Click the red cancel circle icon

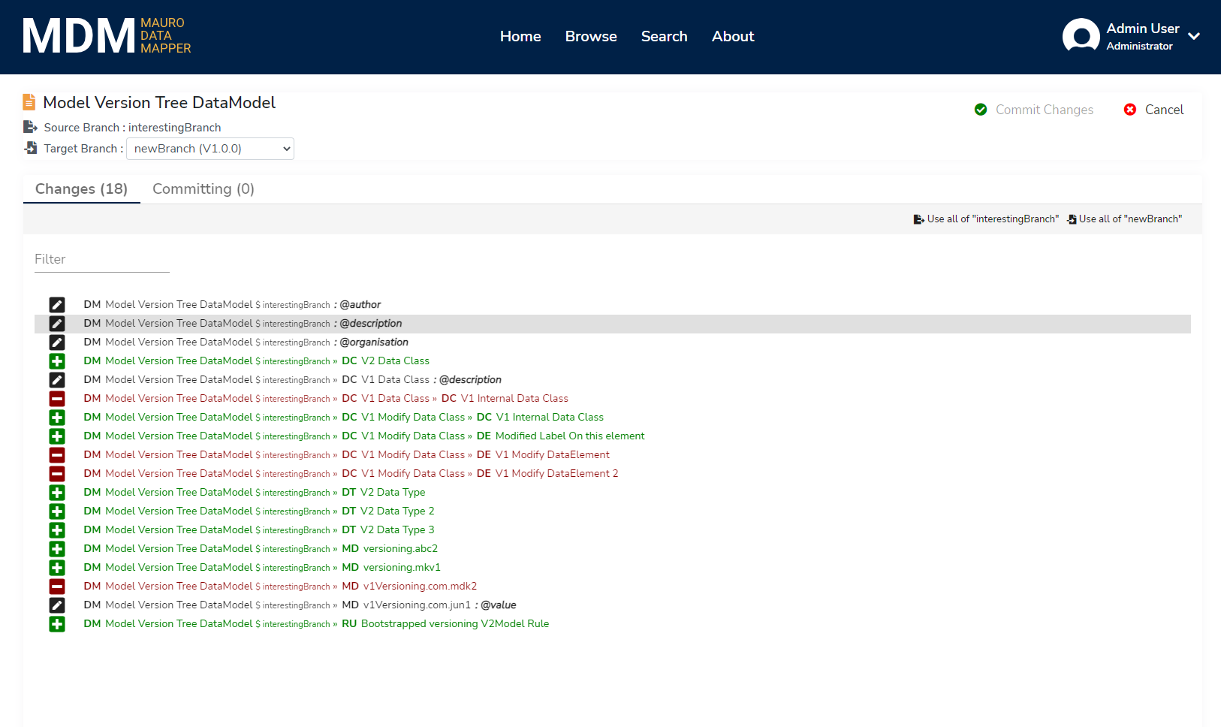click(1130, 109)
